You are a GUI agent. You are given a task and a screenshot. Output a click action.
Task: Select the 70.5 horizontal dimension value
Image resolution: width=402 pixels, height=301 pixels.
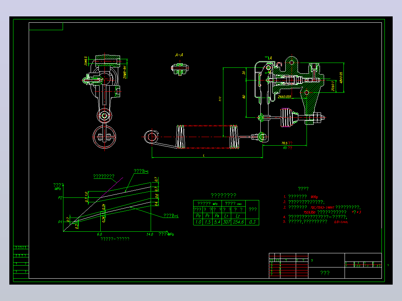pos(284,143)
